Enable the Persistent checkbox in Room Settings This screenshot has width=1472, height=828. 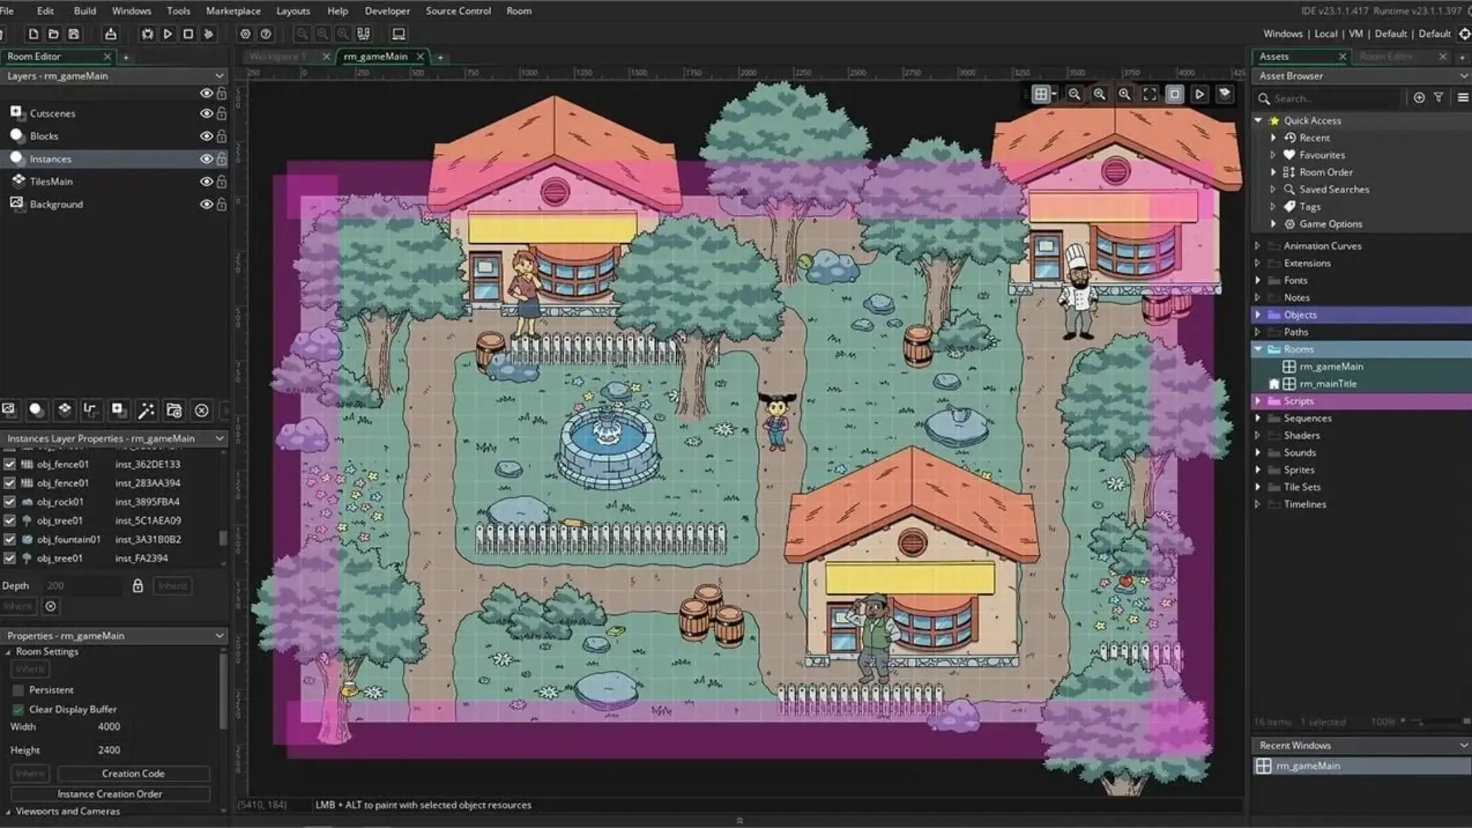pyautogui.click(x=18, y=689)
